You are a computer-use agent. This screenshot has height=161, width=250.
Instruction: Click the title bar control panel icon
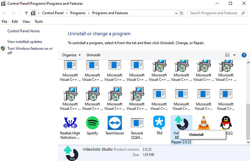point(3,4)
